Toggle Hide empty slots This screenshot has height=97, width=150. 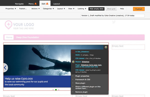[96, 9]
